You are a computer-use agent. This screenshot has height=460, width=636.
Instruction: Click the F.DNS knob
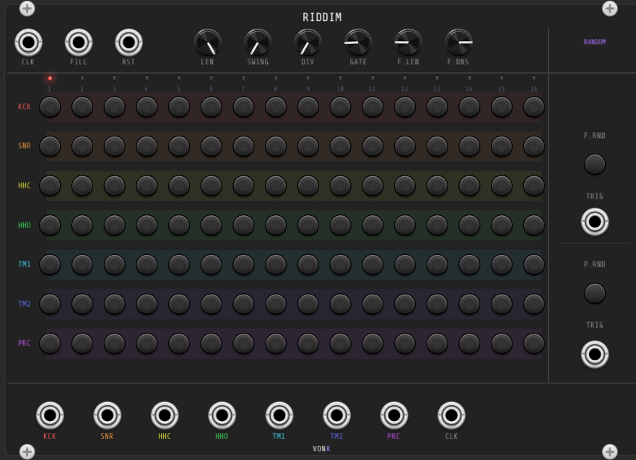tap(458, 43)
